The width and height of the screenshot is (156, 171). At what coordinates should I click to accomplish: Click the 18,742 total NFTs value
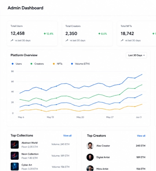pos(127,34)
